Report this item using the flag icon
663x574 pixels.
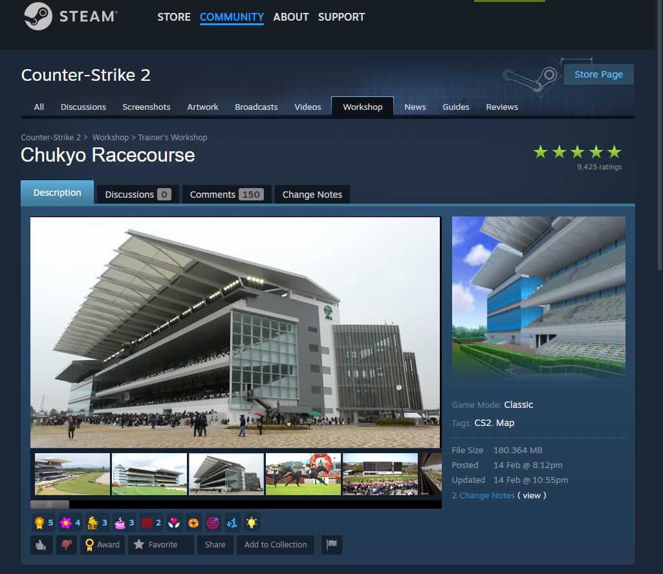coord(332,545)
